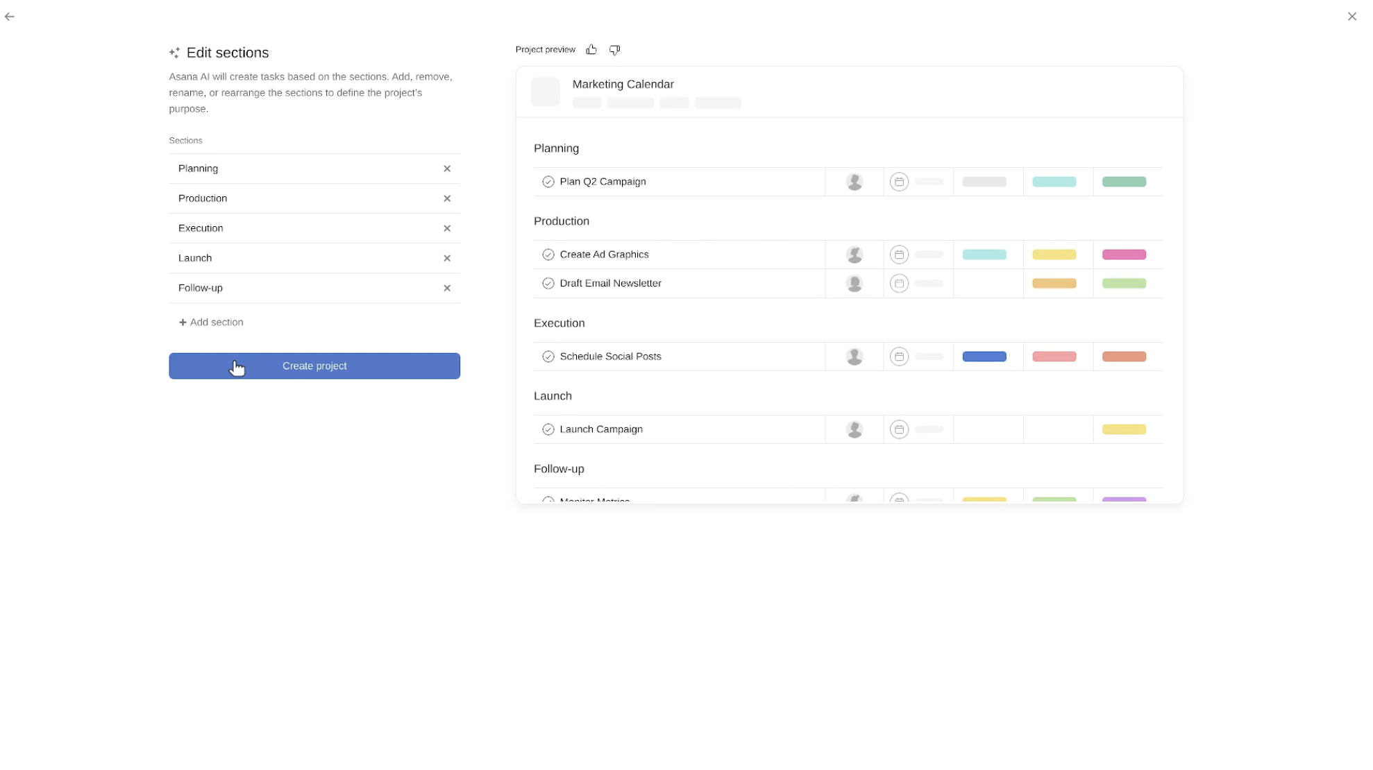The width and height of the screenshot is (1373, 770).
Task: Delete the Execution section
Action: (x=447, y=228)
